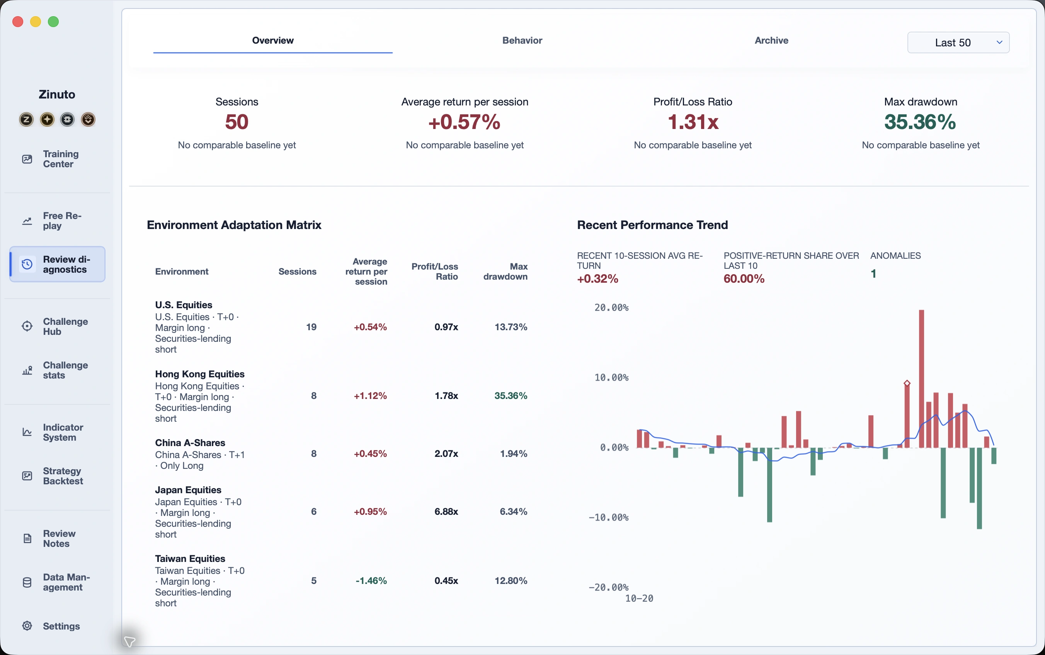Click the filter funnel icon at bottom

[x=129, y=641]
